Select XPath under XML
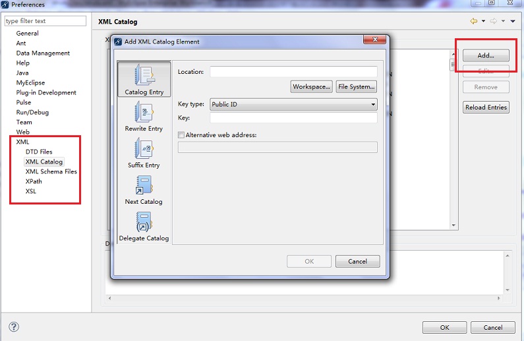The width and height of the screenshot is (524, 341). tap(34, 181)
